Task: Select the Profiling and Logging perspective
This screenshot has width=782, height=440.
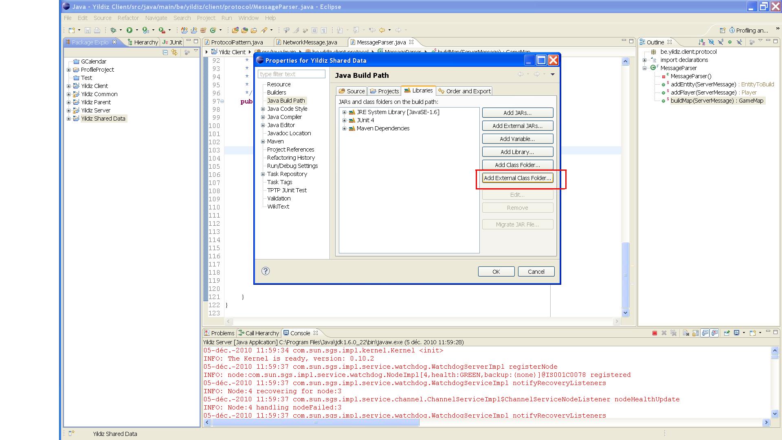Action: 749,30
